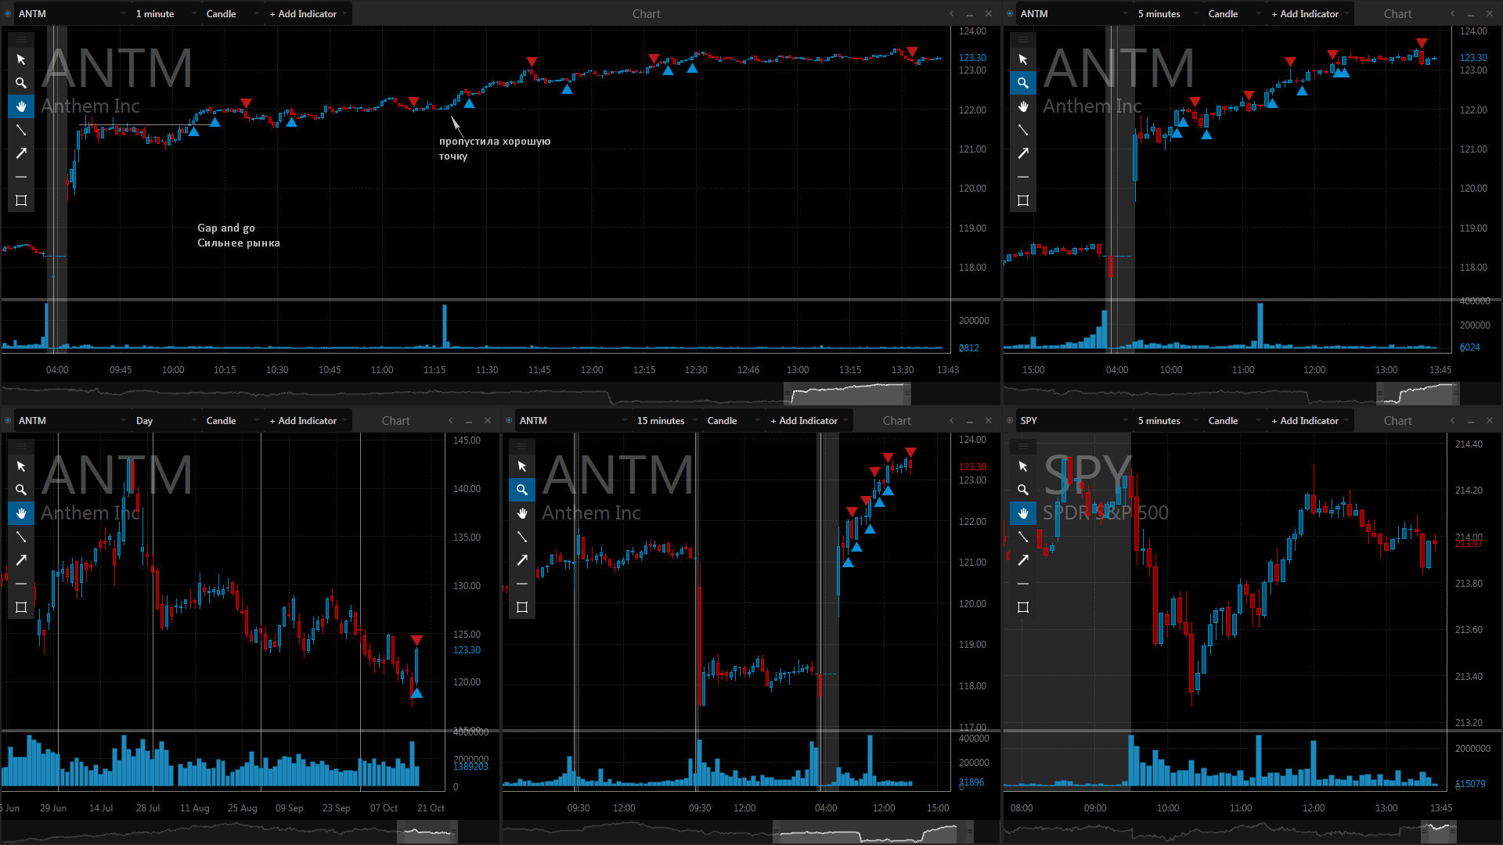Open the Candle chart type dropdown in the 15 minutes chart
The image size is (1503, 845).
(733, 421)
